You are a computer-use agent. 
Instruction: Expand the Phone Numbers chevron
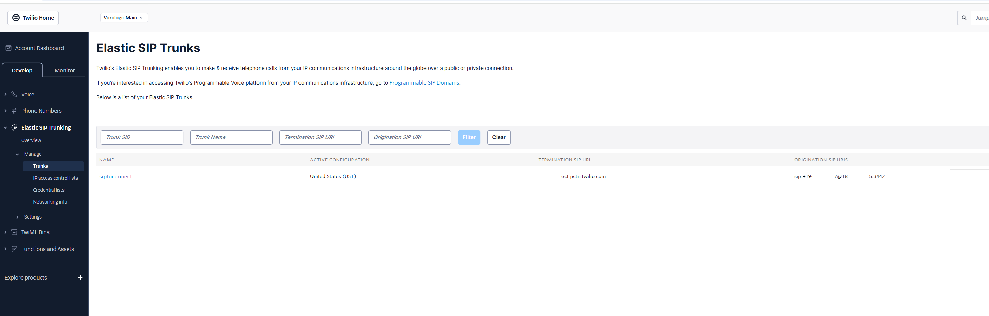5,111
